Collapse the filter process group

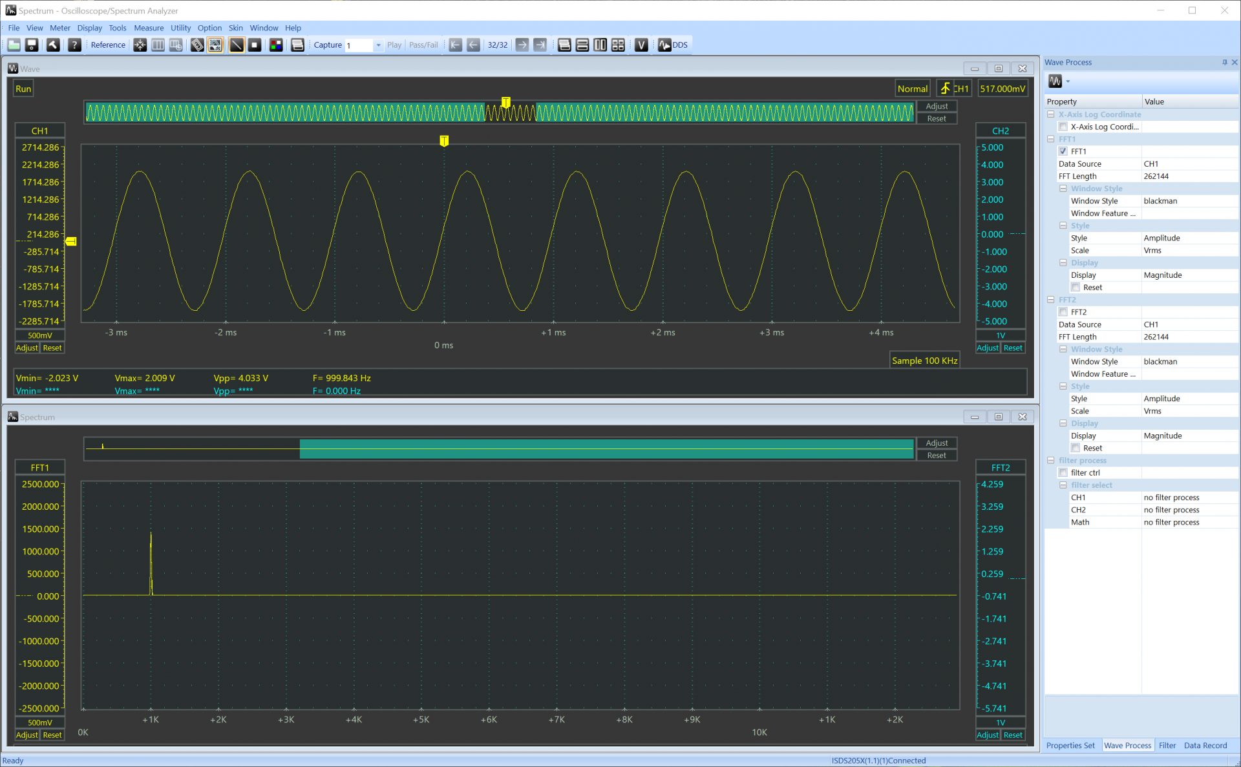[x=1051, y=461]
